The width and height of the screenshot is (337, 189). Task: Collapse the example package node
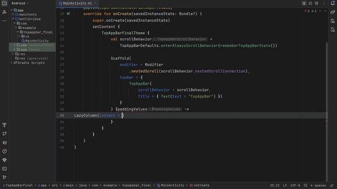[16, 28]
